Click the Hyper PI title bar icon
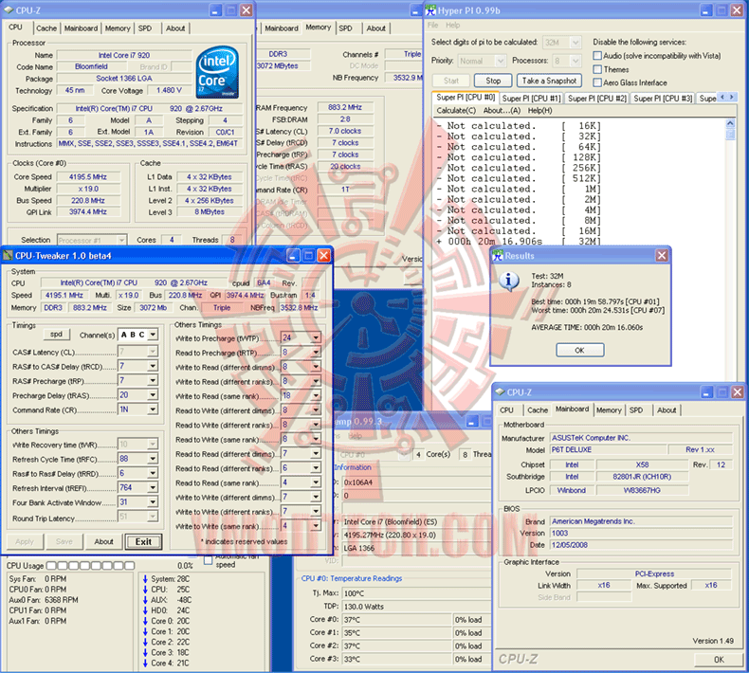 430,10
